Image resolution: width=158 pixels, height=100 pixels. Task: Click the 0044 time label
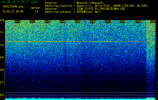pyautogui.click(x=62, y=21)
